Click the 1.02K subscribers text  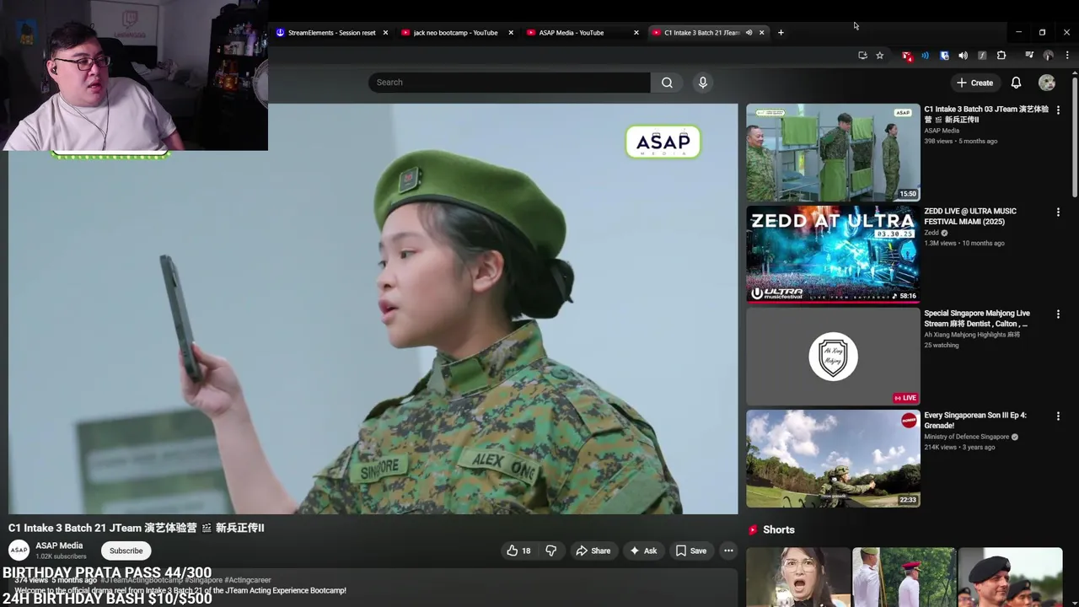point(61,556)
